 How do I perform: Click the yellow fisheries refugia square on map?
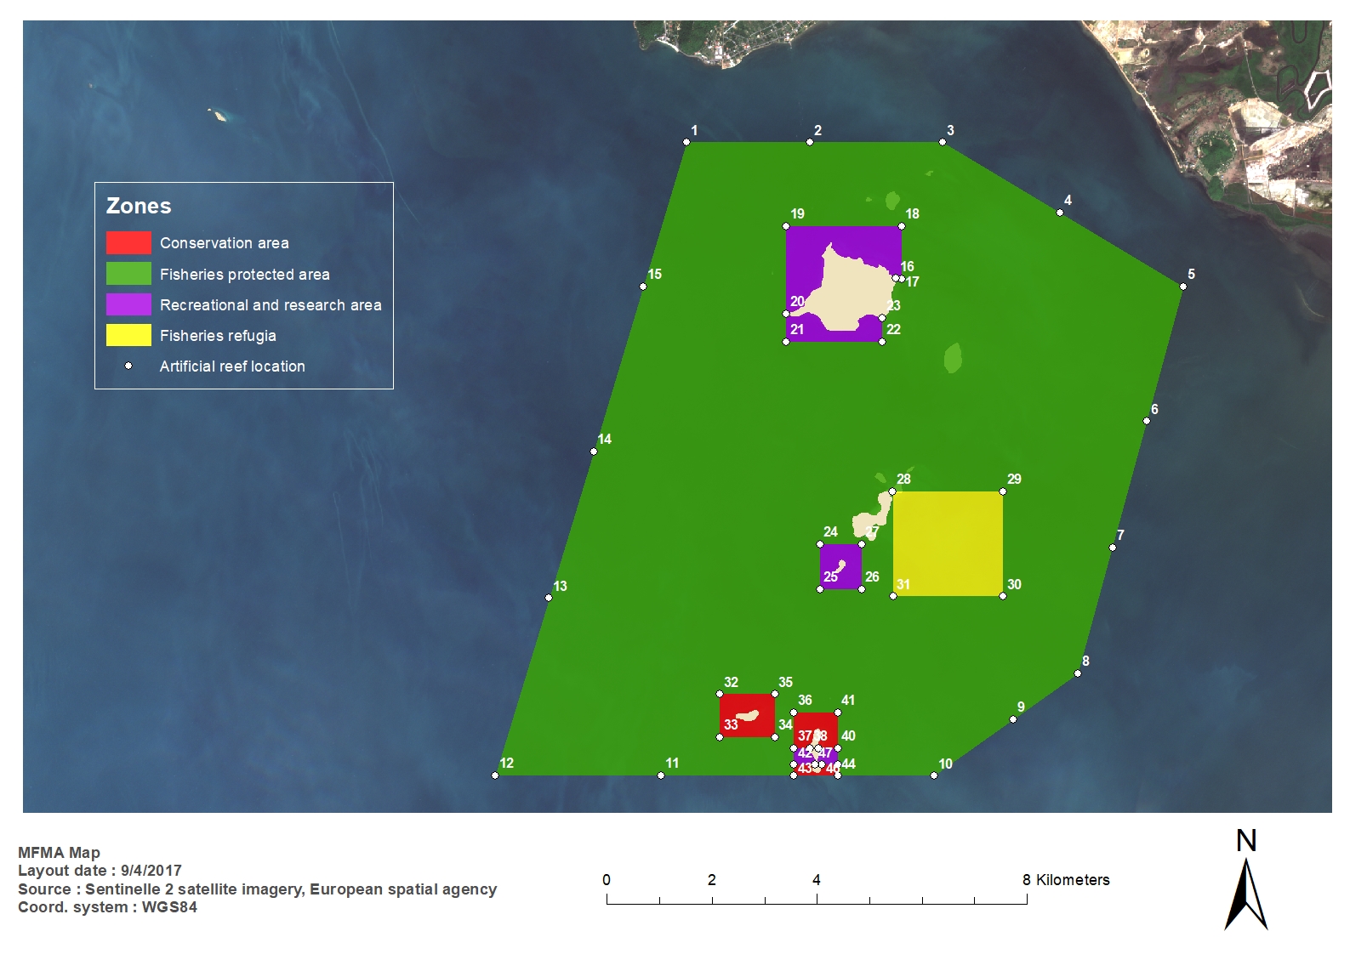pyautogui.click(x=948, y=543)
